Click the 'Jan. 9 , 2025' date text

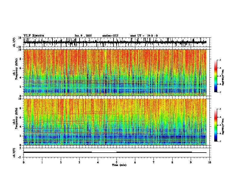pos(83,36)
